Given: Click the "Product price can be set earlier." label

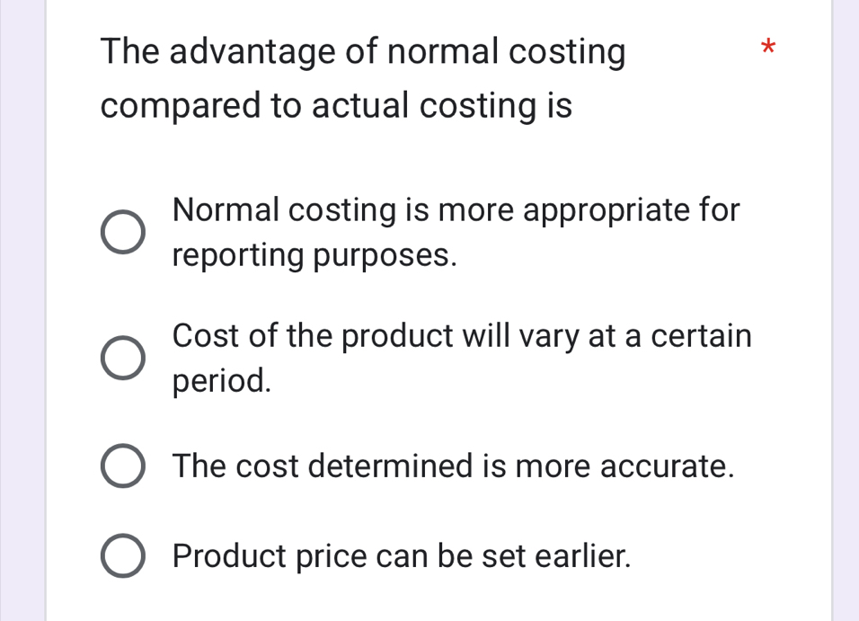Looking at the screenshot, I should 402,557.
